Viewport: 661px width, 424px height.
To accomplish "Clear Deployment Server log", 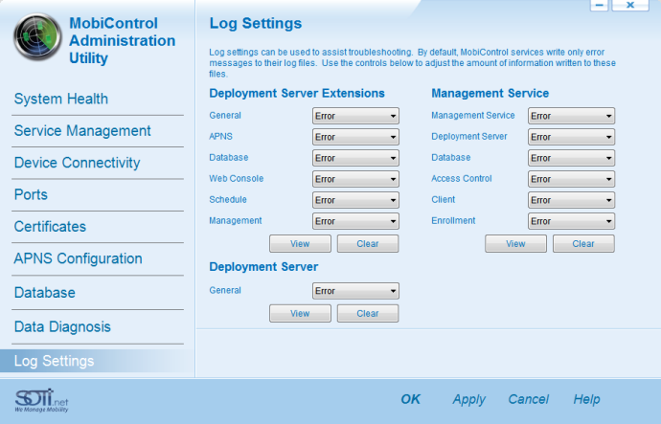I will coord(368,314).
